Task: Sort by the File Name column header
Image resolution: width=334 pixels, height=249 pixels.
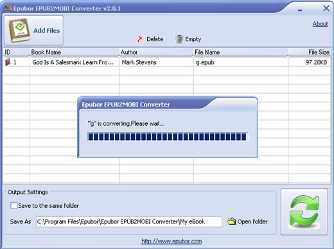Action: (x=240, y=52)
